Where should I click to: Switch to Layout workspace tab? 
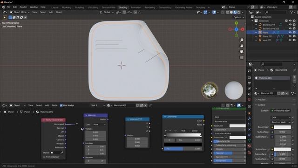55,7
